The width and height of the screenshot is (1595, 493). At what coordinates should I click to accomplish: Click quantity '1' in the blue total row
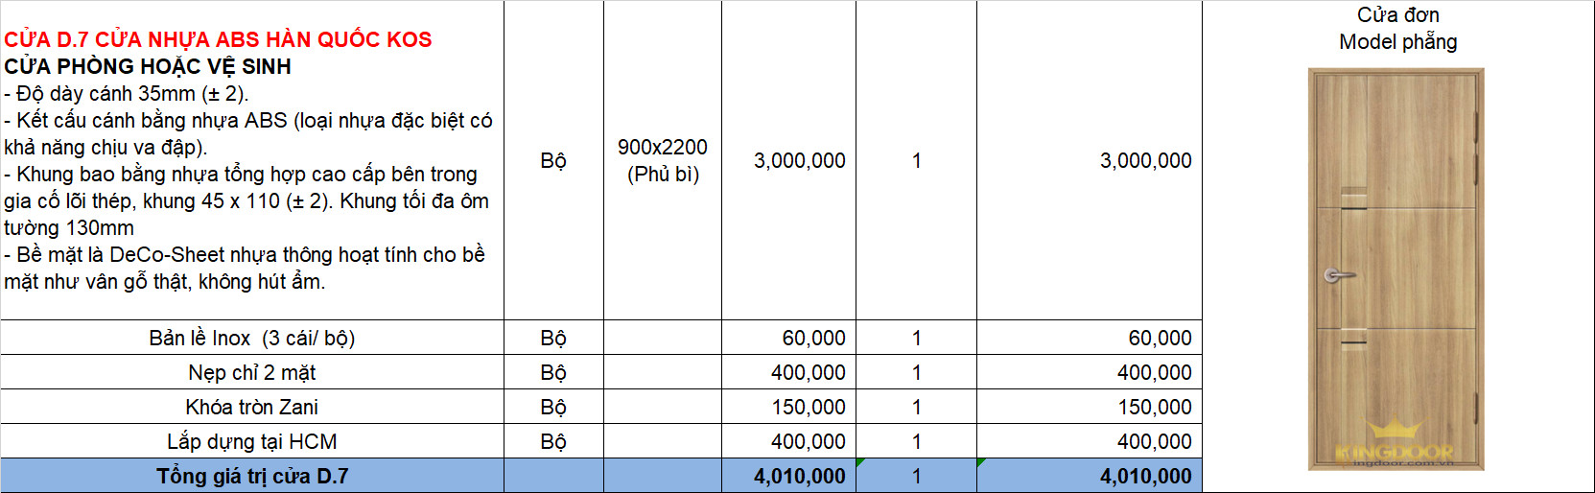(916, 476)
